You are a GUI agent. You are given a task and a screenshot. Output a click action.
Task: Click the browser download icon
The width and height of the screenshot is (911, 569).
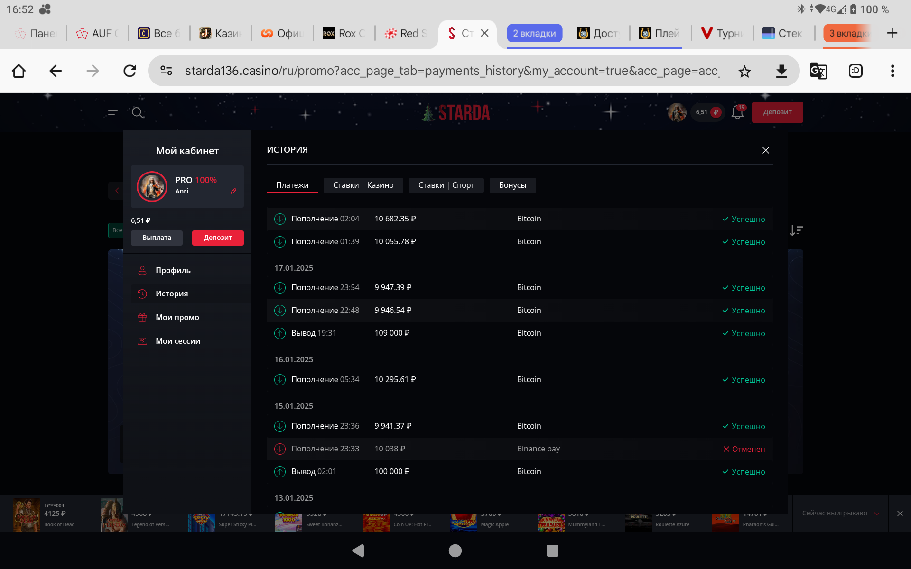coord(781,71)
